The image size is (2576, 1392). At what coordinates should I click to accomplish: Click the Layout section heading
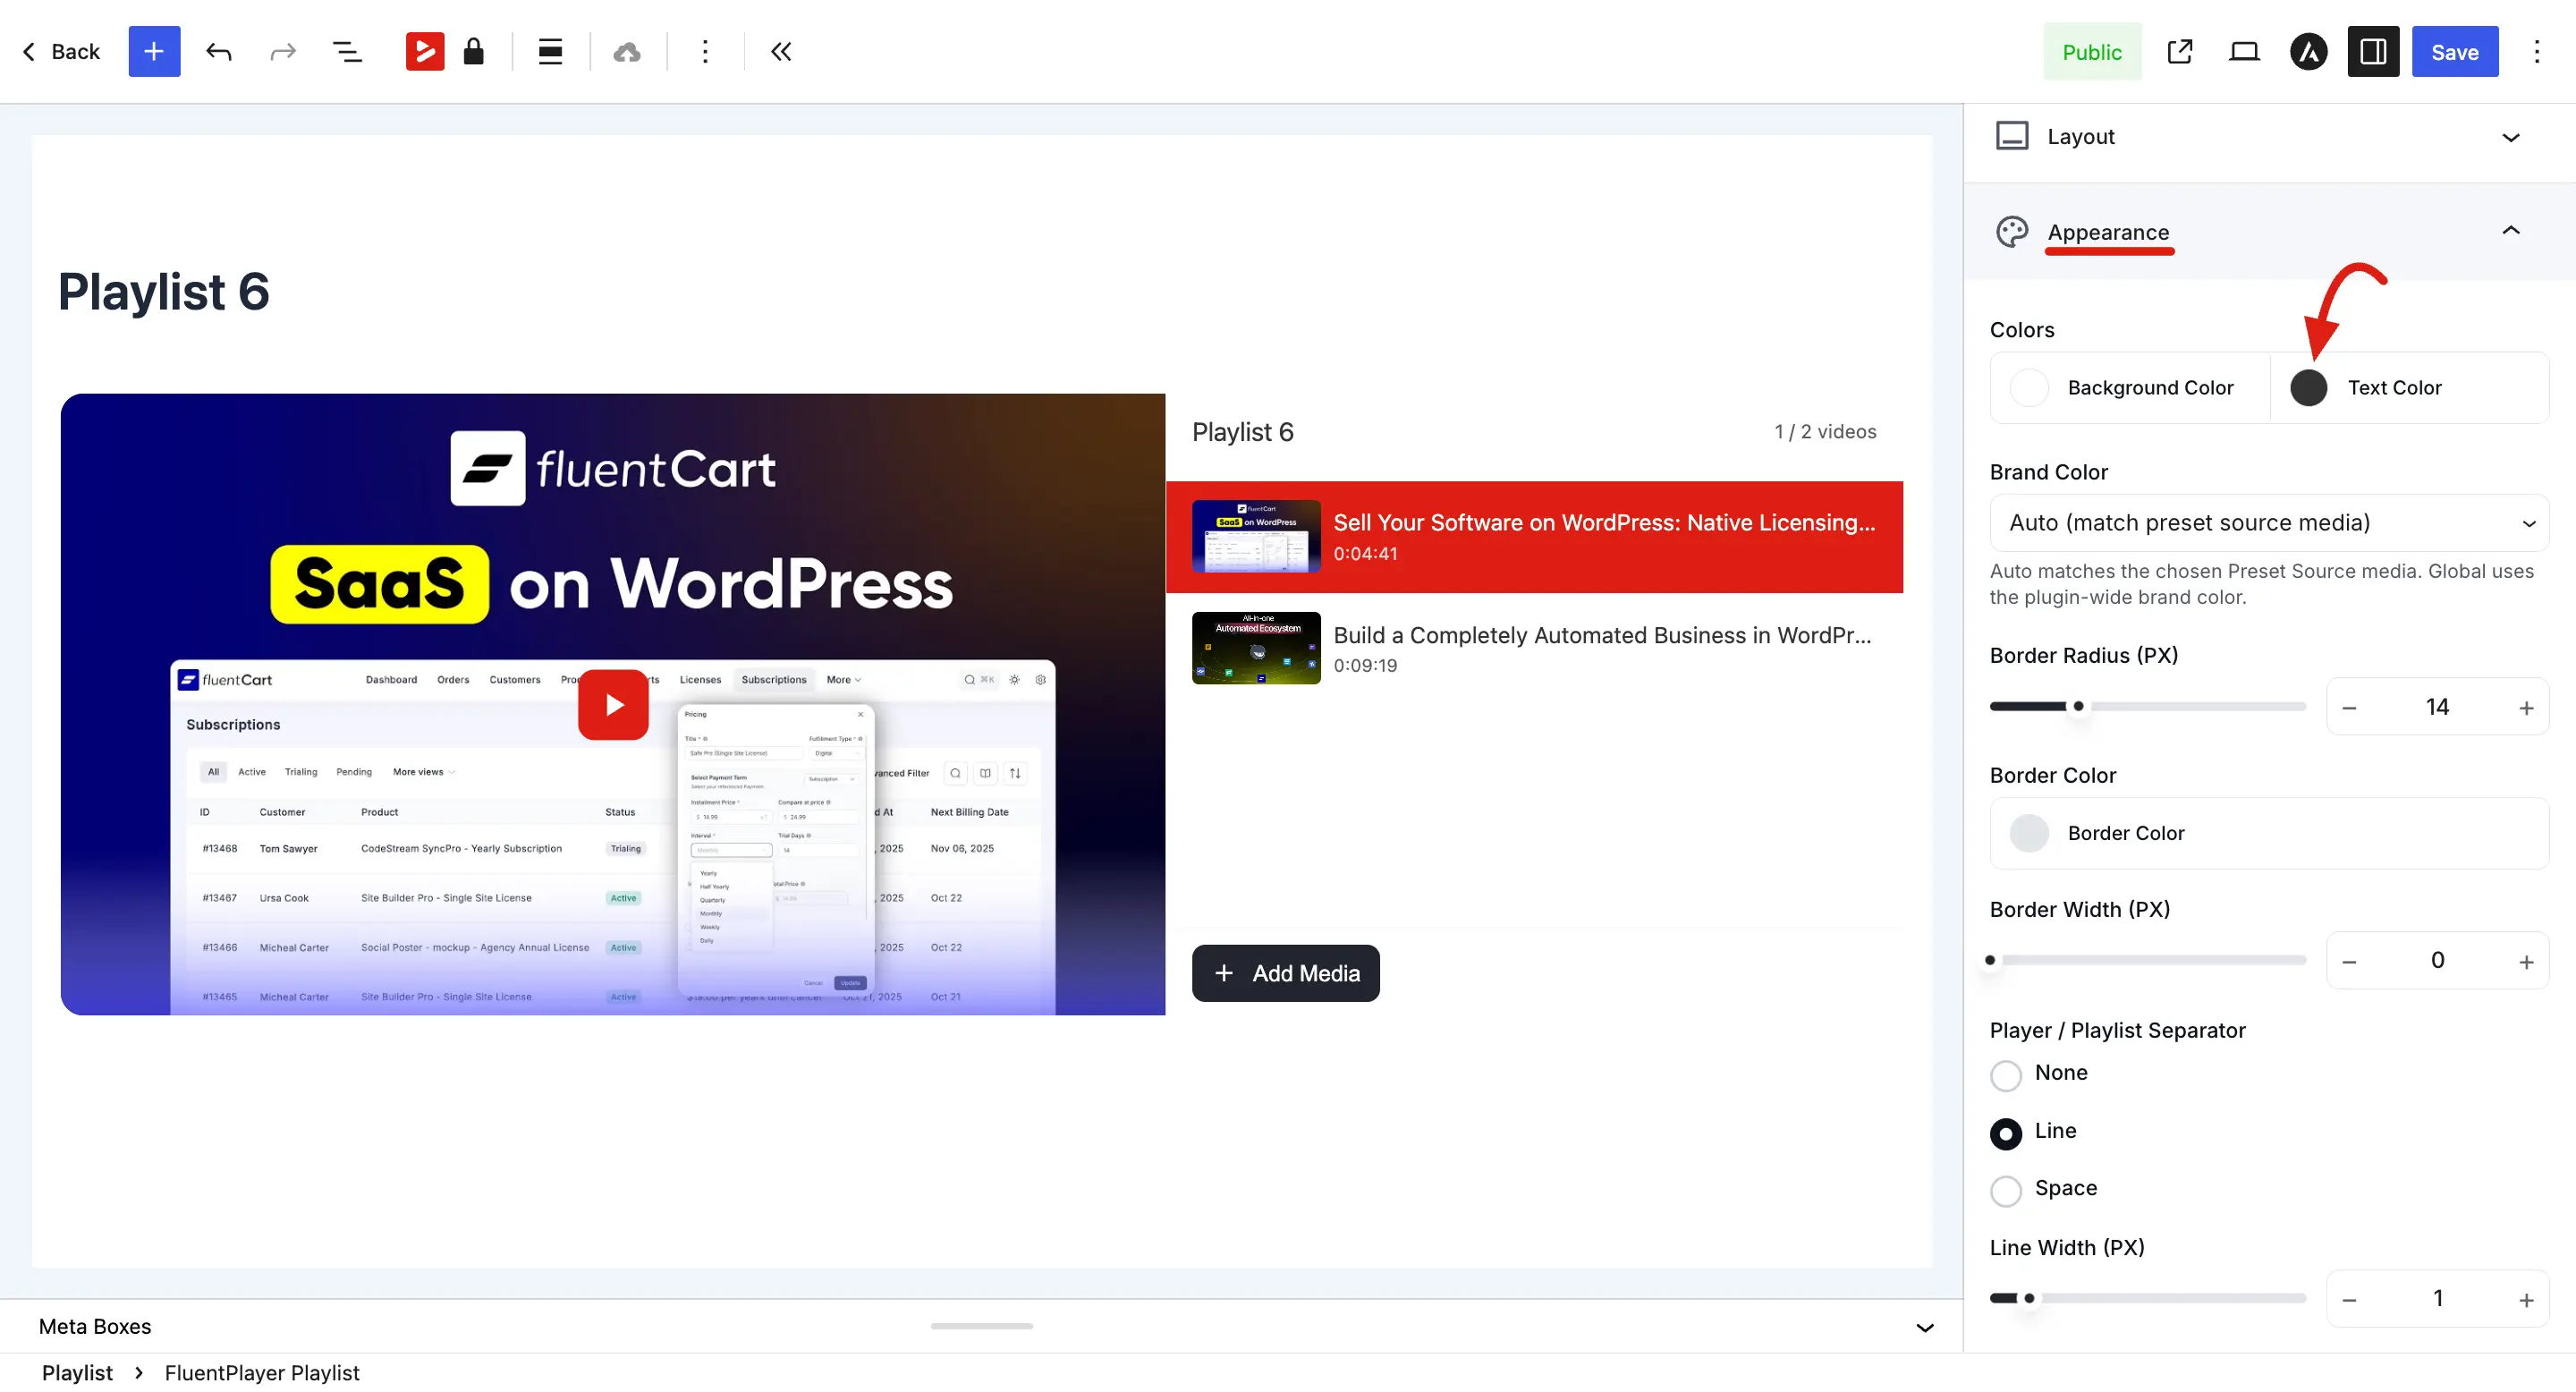point(2081,136)
